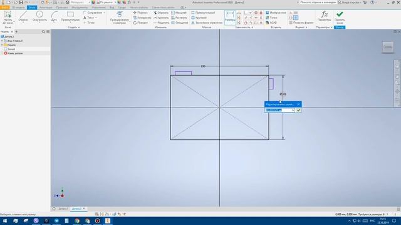Open the browser panel menu icon
The image size is (401, 225).
pos(48,32)
